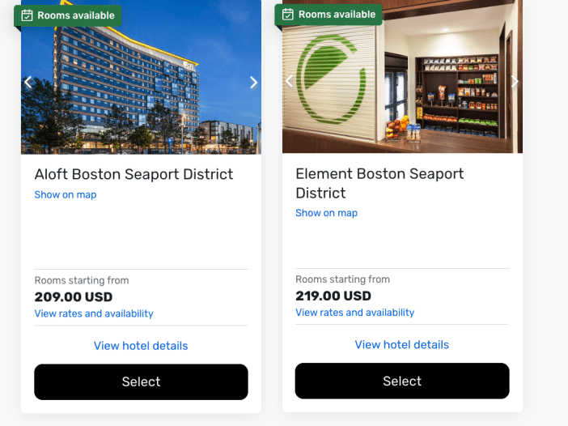View hotel details for Aloft Boston
Screen dimensions: 568x426
click(x=141, y=346)
